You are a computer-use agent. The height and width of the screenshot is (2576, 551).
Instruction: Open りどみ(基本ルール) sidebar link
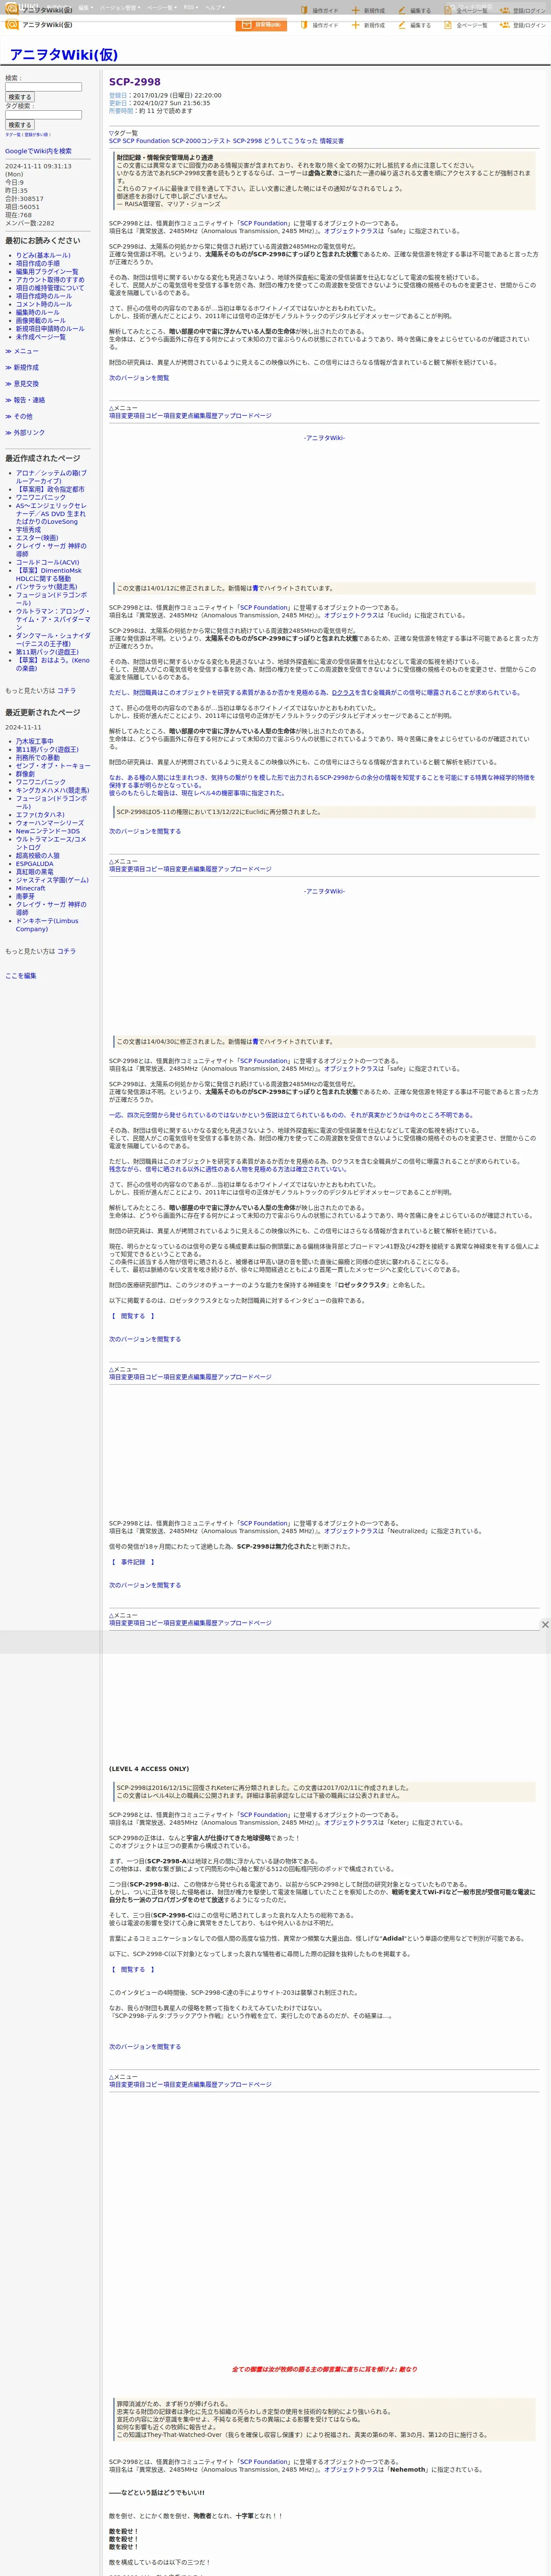pos(43,255)
